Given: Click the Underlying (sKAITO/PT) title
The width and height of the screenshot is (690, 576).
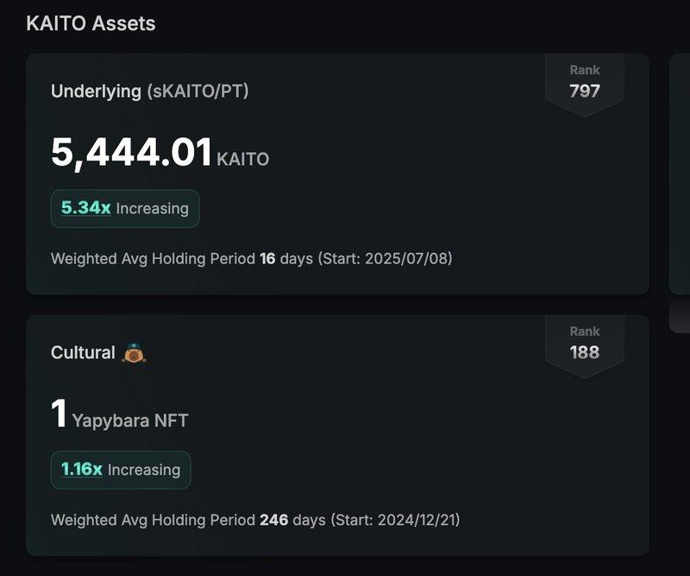Looking at the screenshot, I should (x=149, y=91).
